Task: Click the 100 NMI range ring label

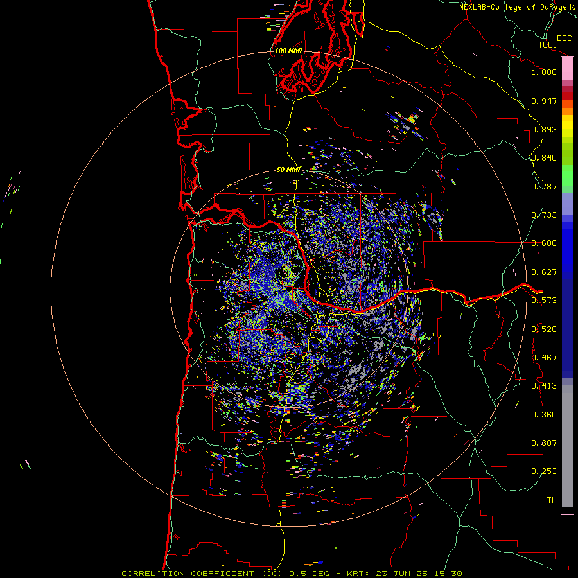Action: tap(288, 51)
